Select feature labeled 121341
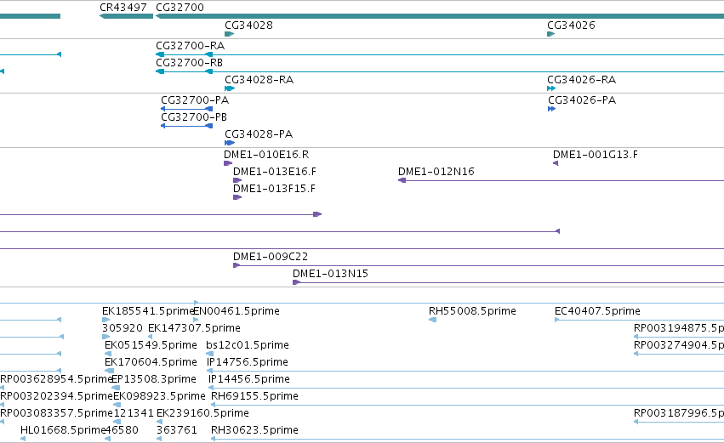The image size is (724, 443). pyautogui.click(x=134, y=413)
